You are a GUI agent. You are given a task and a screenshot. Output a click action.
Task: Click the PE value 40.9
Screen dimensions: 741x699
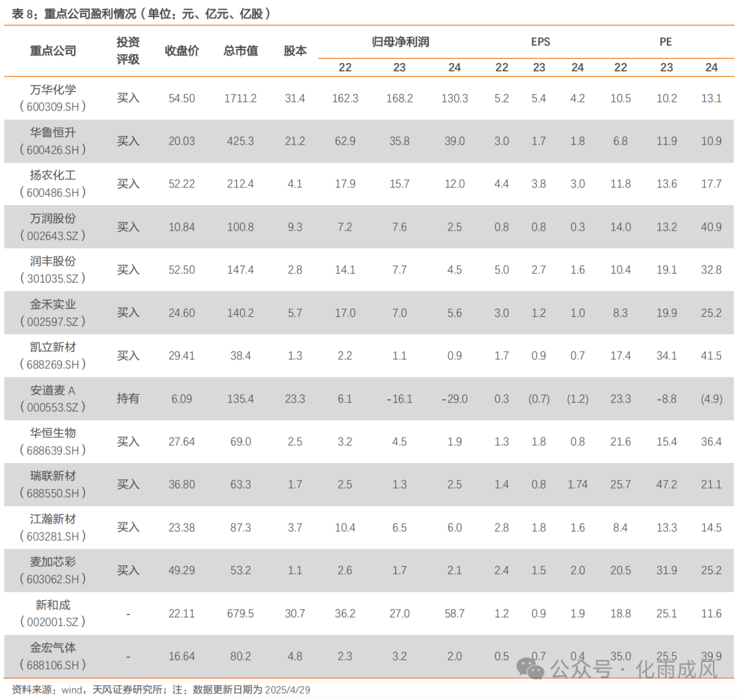[x=711, y=227]
